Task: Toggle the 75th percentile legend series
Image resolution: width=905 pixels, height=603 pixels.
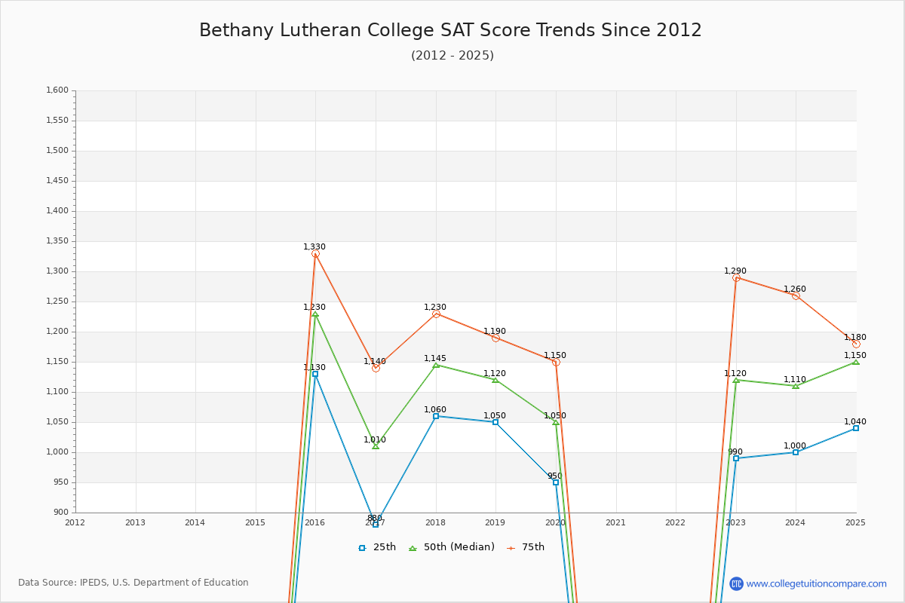Action: click(525, 547)
